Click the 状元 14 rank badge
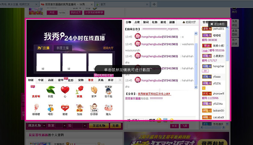The height and width of the screenshot is (145, 253). [207, 94]
